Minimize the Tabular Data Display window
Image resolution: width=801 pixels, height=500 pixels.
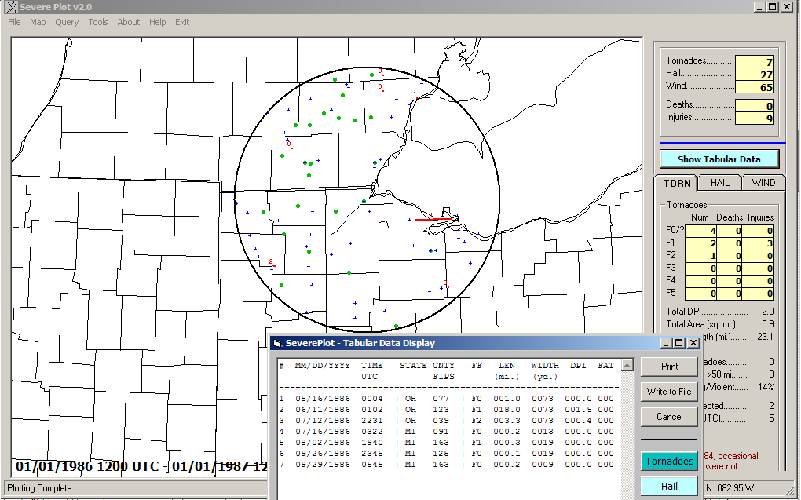tap(667, 343)
